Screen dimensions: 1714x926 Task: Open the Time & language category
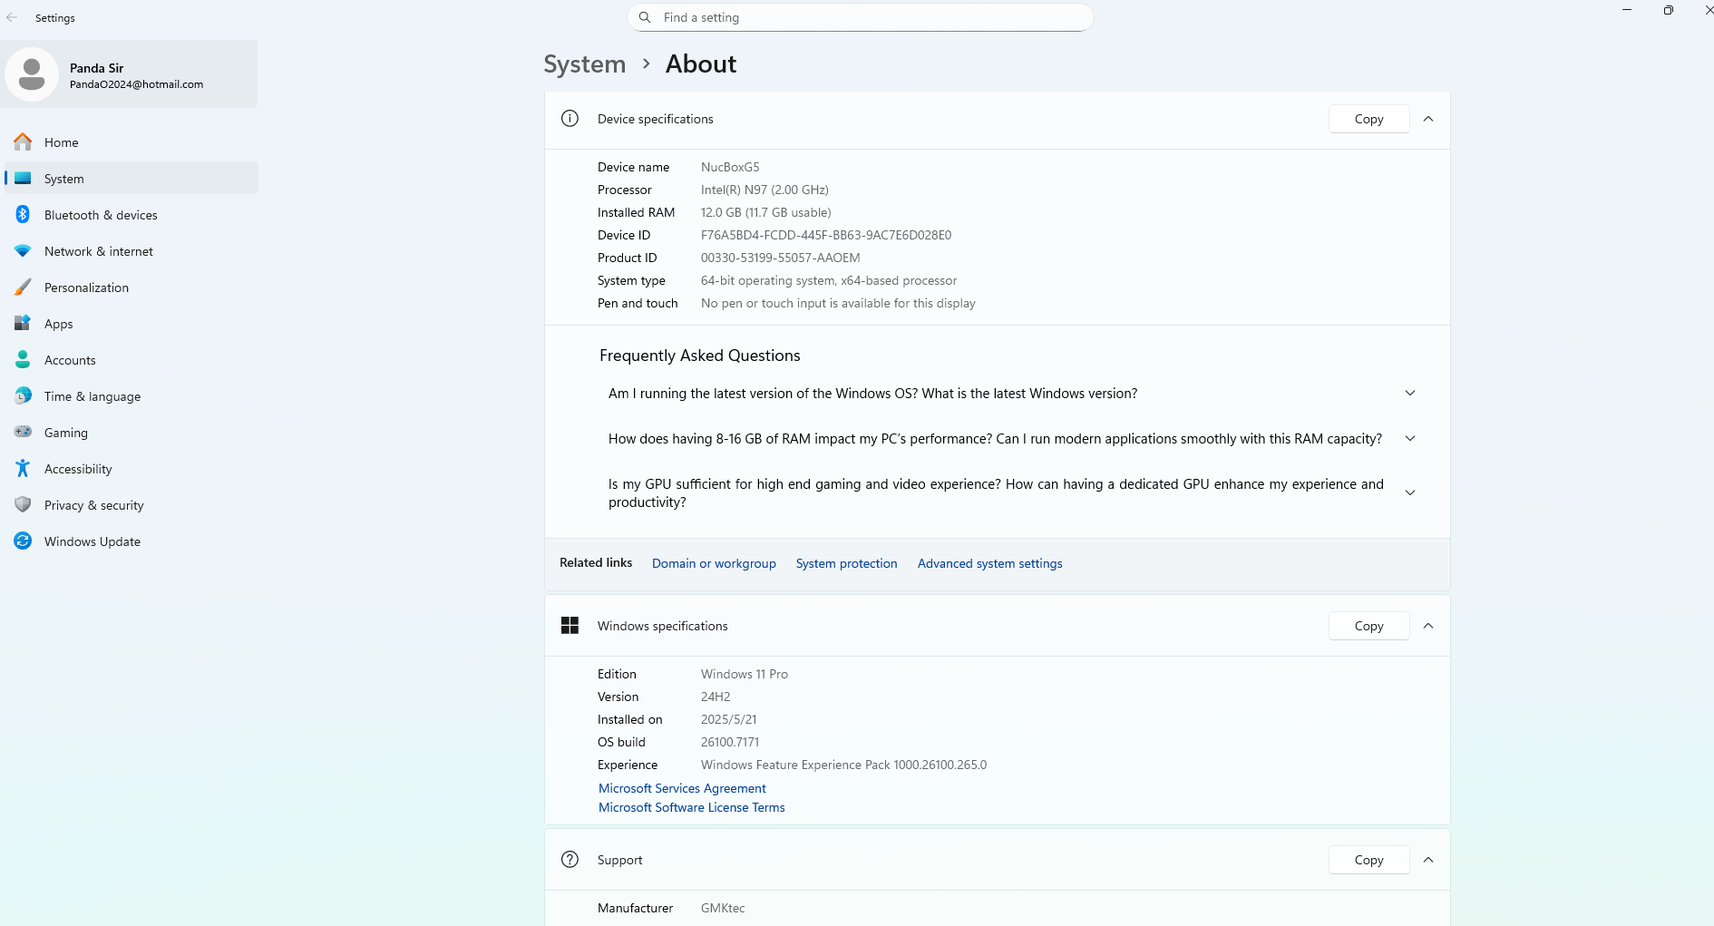(92, 396)
